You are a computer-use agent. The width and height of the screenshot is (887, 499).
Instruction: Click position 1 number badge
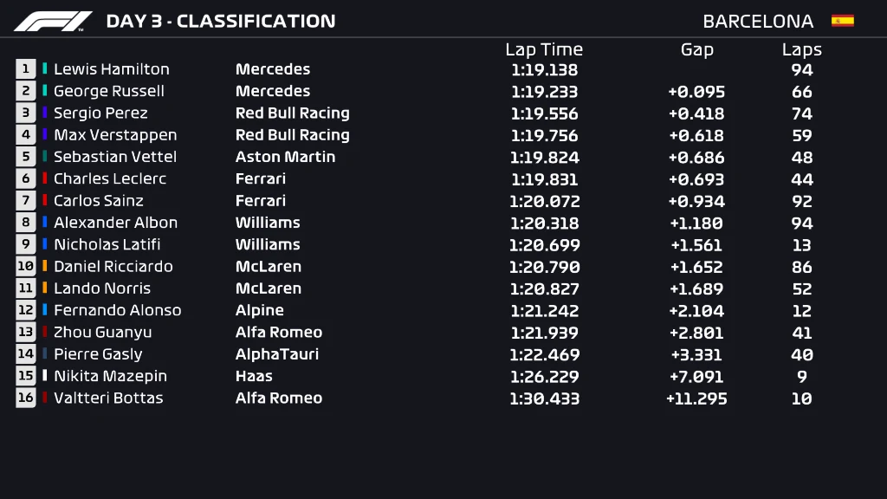(25, 69)
